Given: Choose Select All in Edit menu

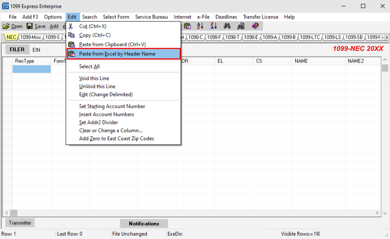Looking at the screenshot, I should [x=123, y=66].
